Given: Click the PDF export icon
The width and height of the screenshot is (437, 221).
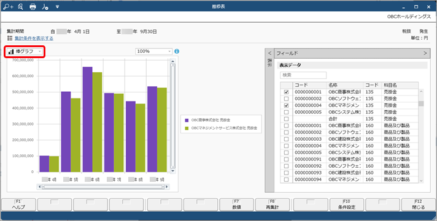Looking at the screenshot, I should tap(45, 7).
